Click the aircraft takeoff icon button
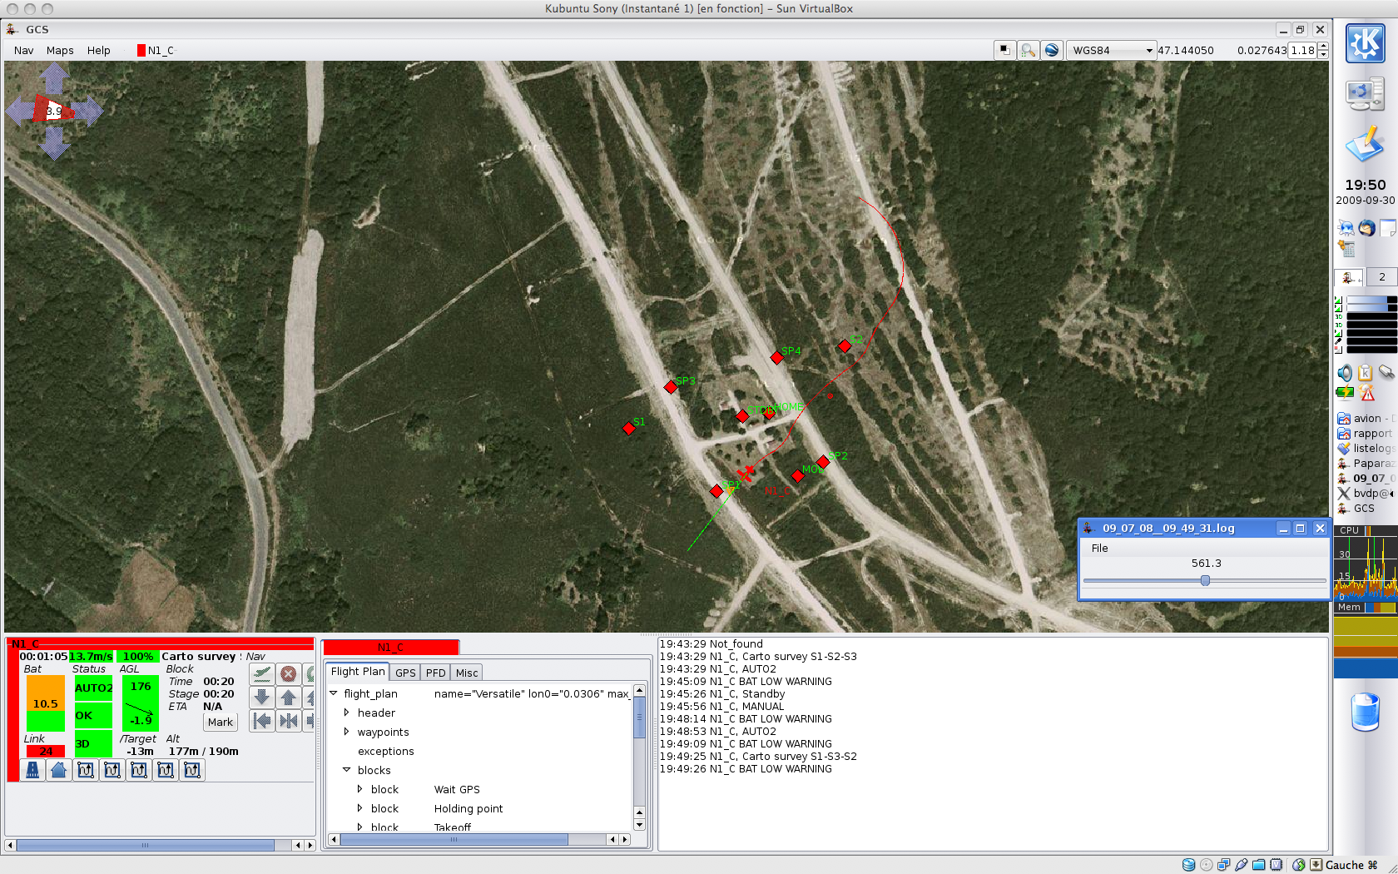 click(262, 673)
